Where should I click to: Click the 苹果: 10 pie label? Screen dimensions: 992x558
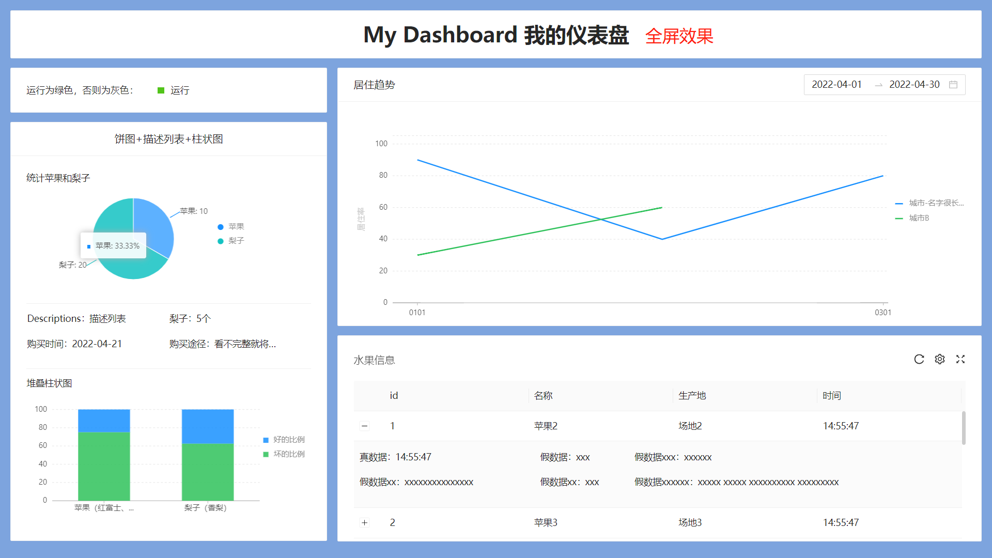[x=194, y=211]
